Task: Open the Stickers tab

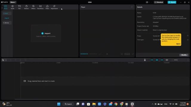Action: coord(27,7)
